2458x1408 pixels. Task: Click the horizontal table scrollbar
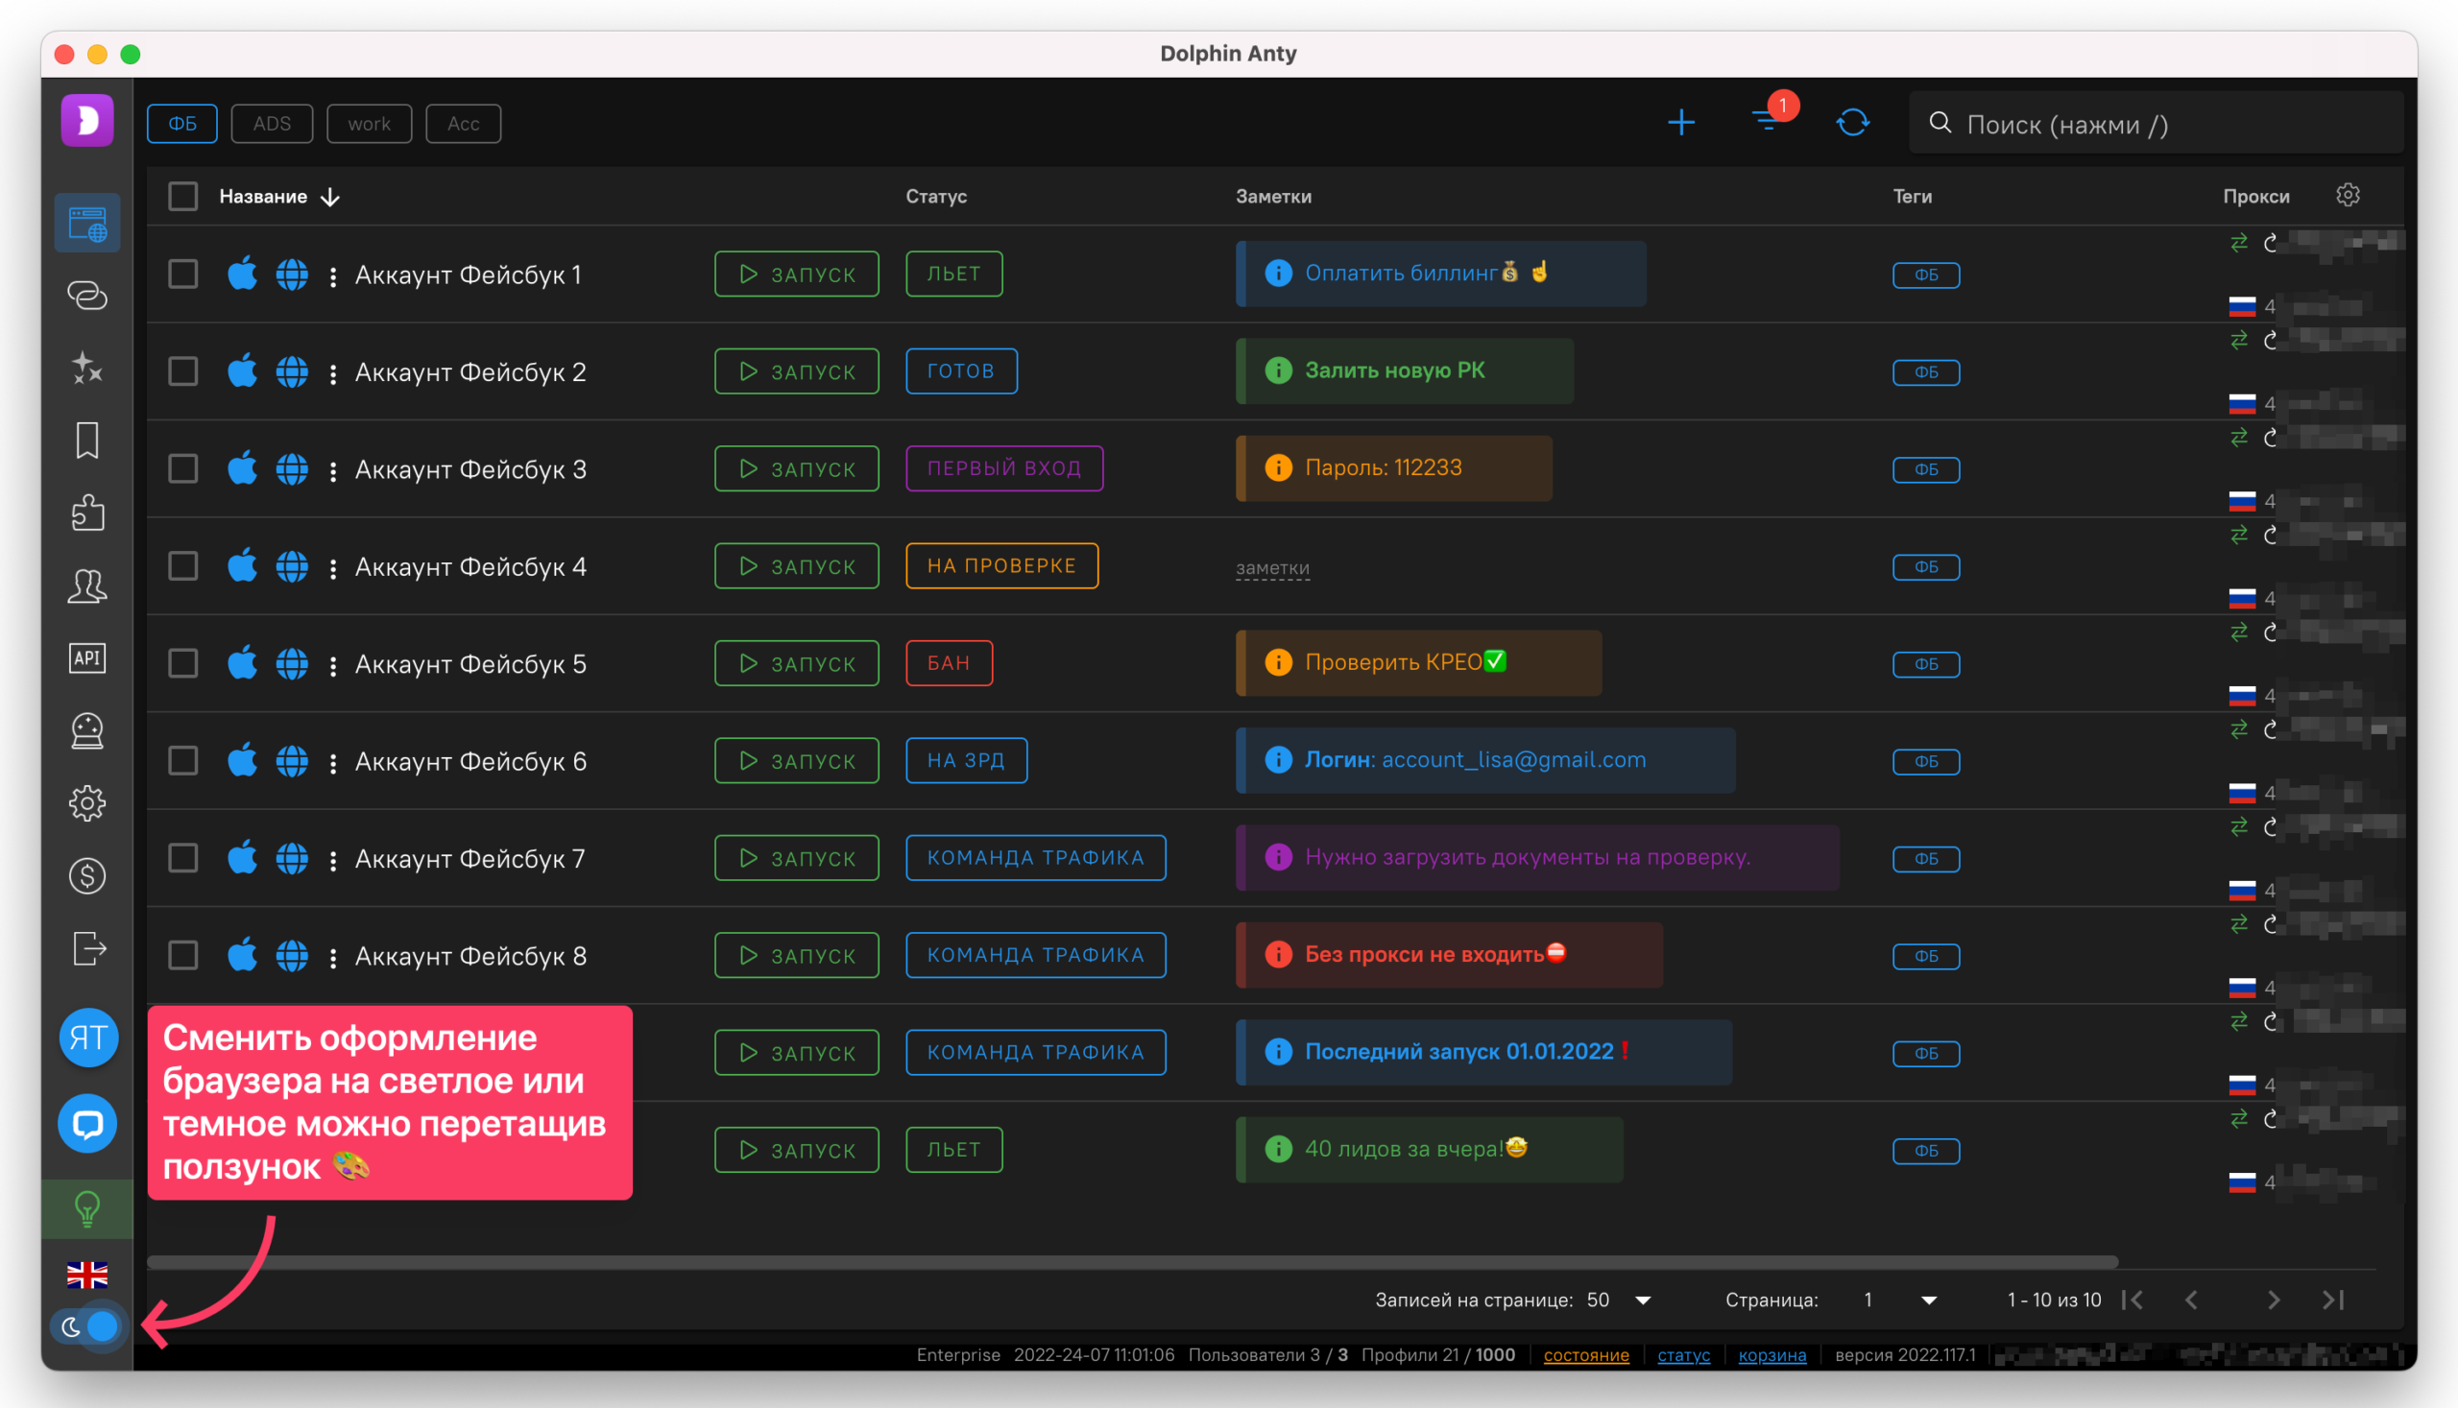pyautogui.click(x=1132, y=1262)
